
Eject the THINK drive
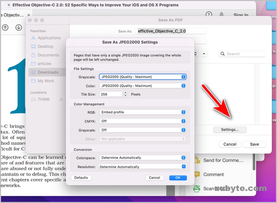[x=61, y=100]
